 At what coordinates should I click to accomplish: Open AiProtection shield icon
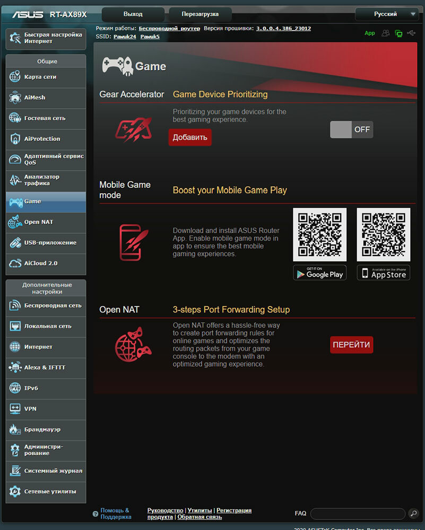click(15, 138)
